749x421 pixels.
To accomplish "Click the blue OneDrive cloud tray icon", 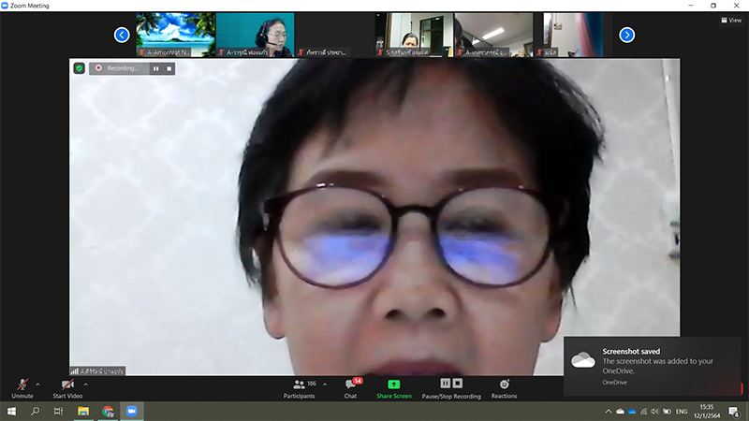I will (x=632, y=412).
